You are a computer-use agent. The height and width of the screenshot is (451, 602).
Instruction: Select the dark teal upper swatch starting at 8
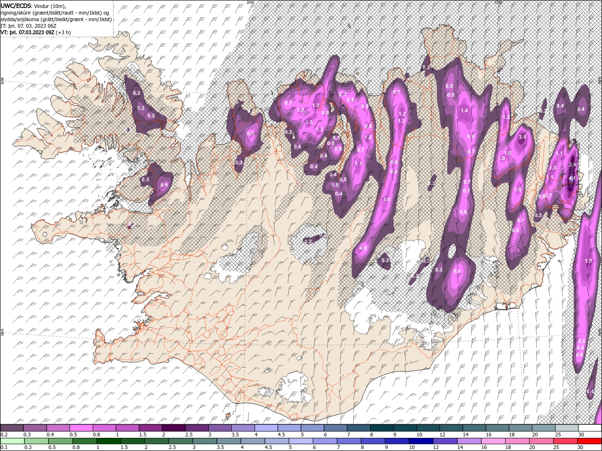click(x=382, y=428)
